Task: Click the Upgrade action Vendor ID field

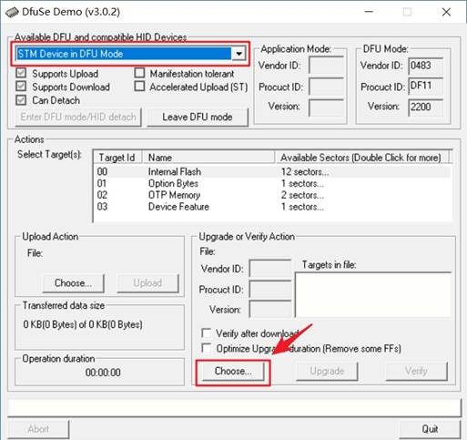Action: pos(270,268)
